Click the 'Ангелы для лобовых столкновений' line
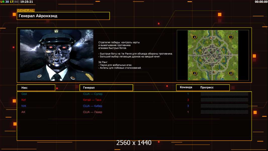The height and width of the screenshot is (151, 268). 120,68
